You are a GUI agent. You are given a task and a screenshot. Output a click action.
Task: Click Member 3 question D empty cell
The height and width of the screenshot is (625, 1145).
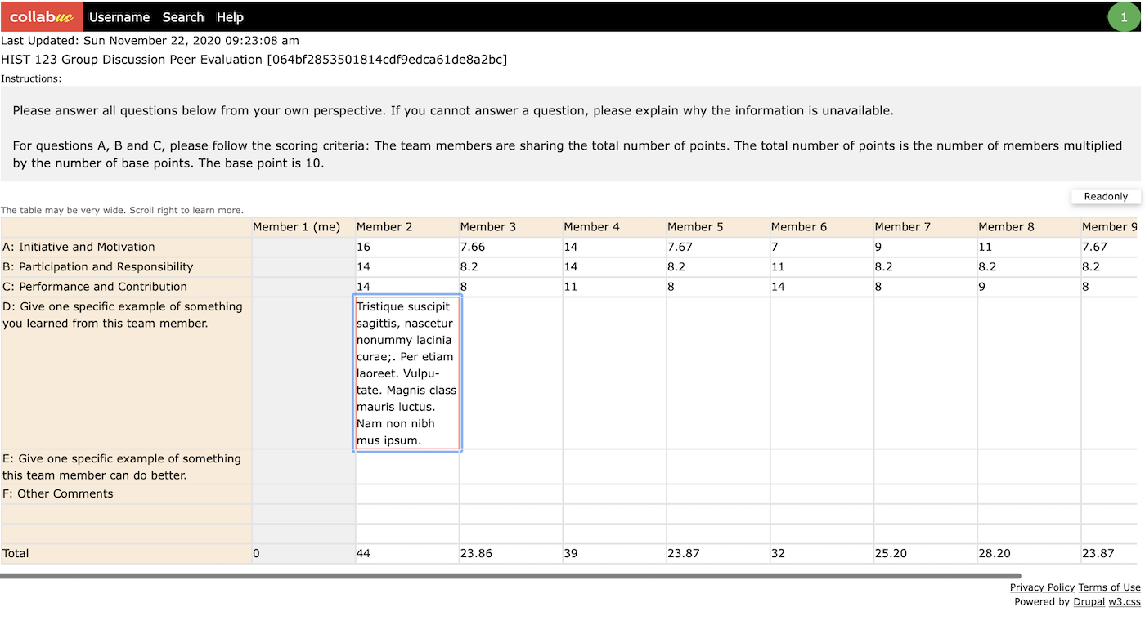pos(511,373)
